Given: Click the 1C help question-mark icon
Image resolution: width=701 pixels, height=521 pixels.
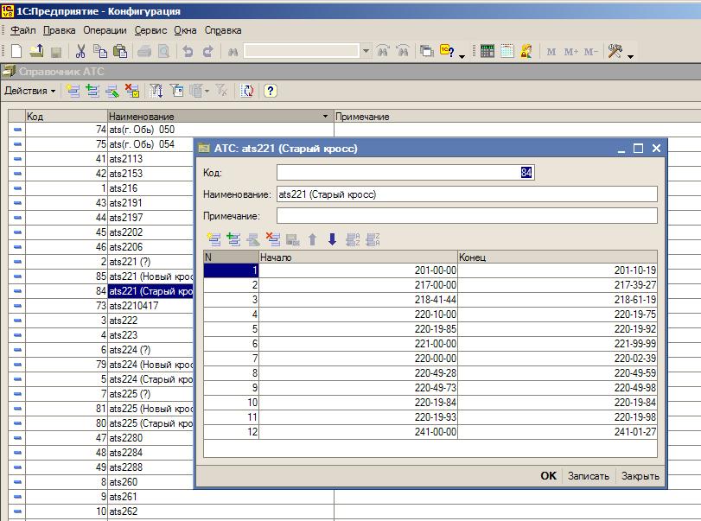Looking at the screenshot, I should tap(447, 51).
